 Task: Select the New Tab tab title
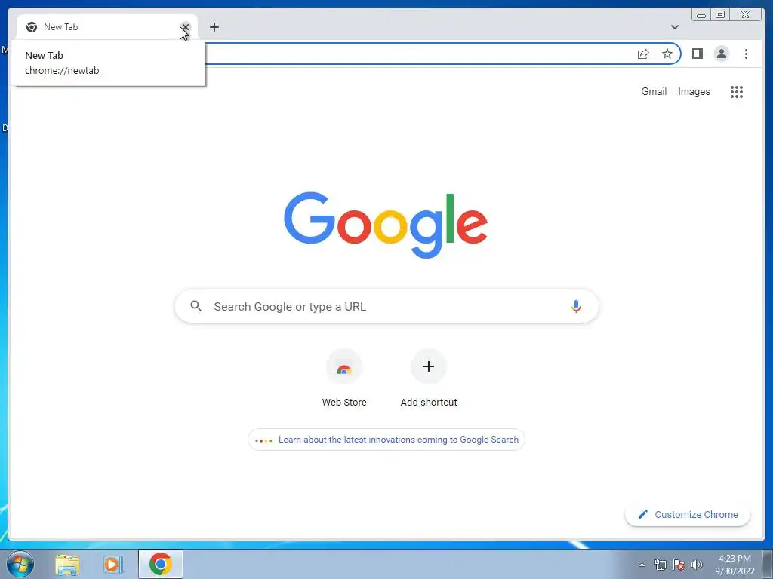(x=60, y=27)
